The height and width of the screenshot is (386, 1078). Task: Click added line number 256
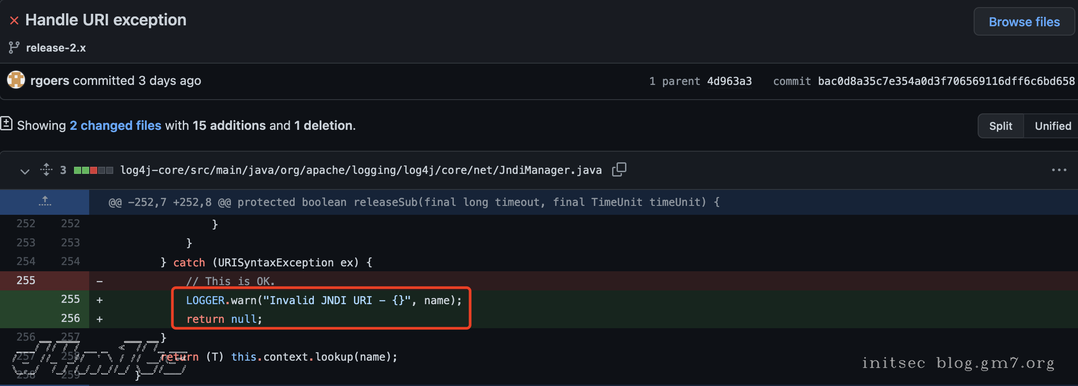70,318
